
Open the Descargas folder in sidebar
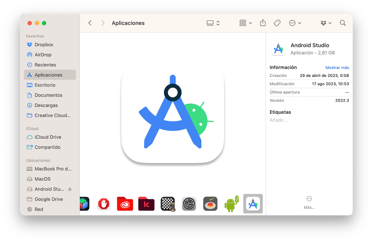[x=50, y=105]
